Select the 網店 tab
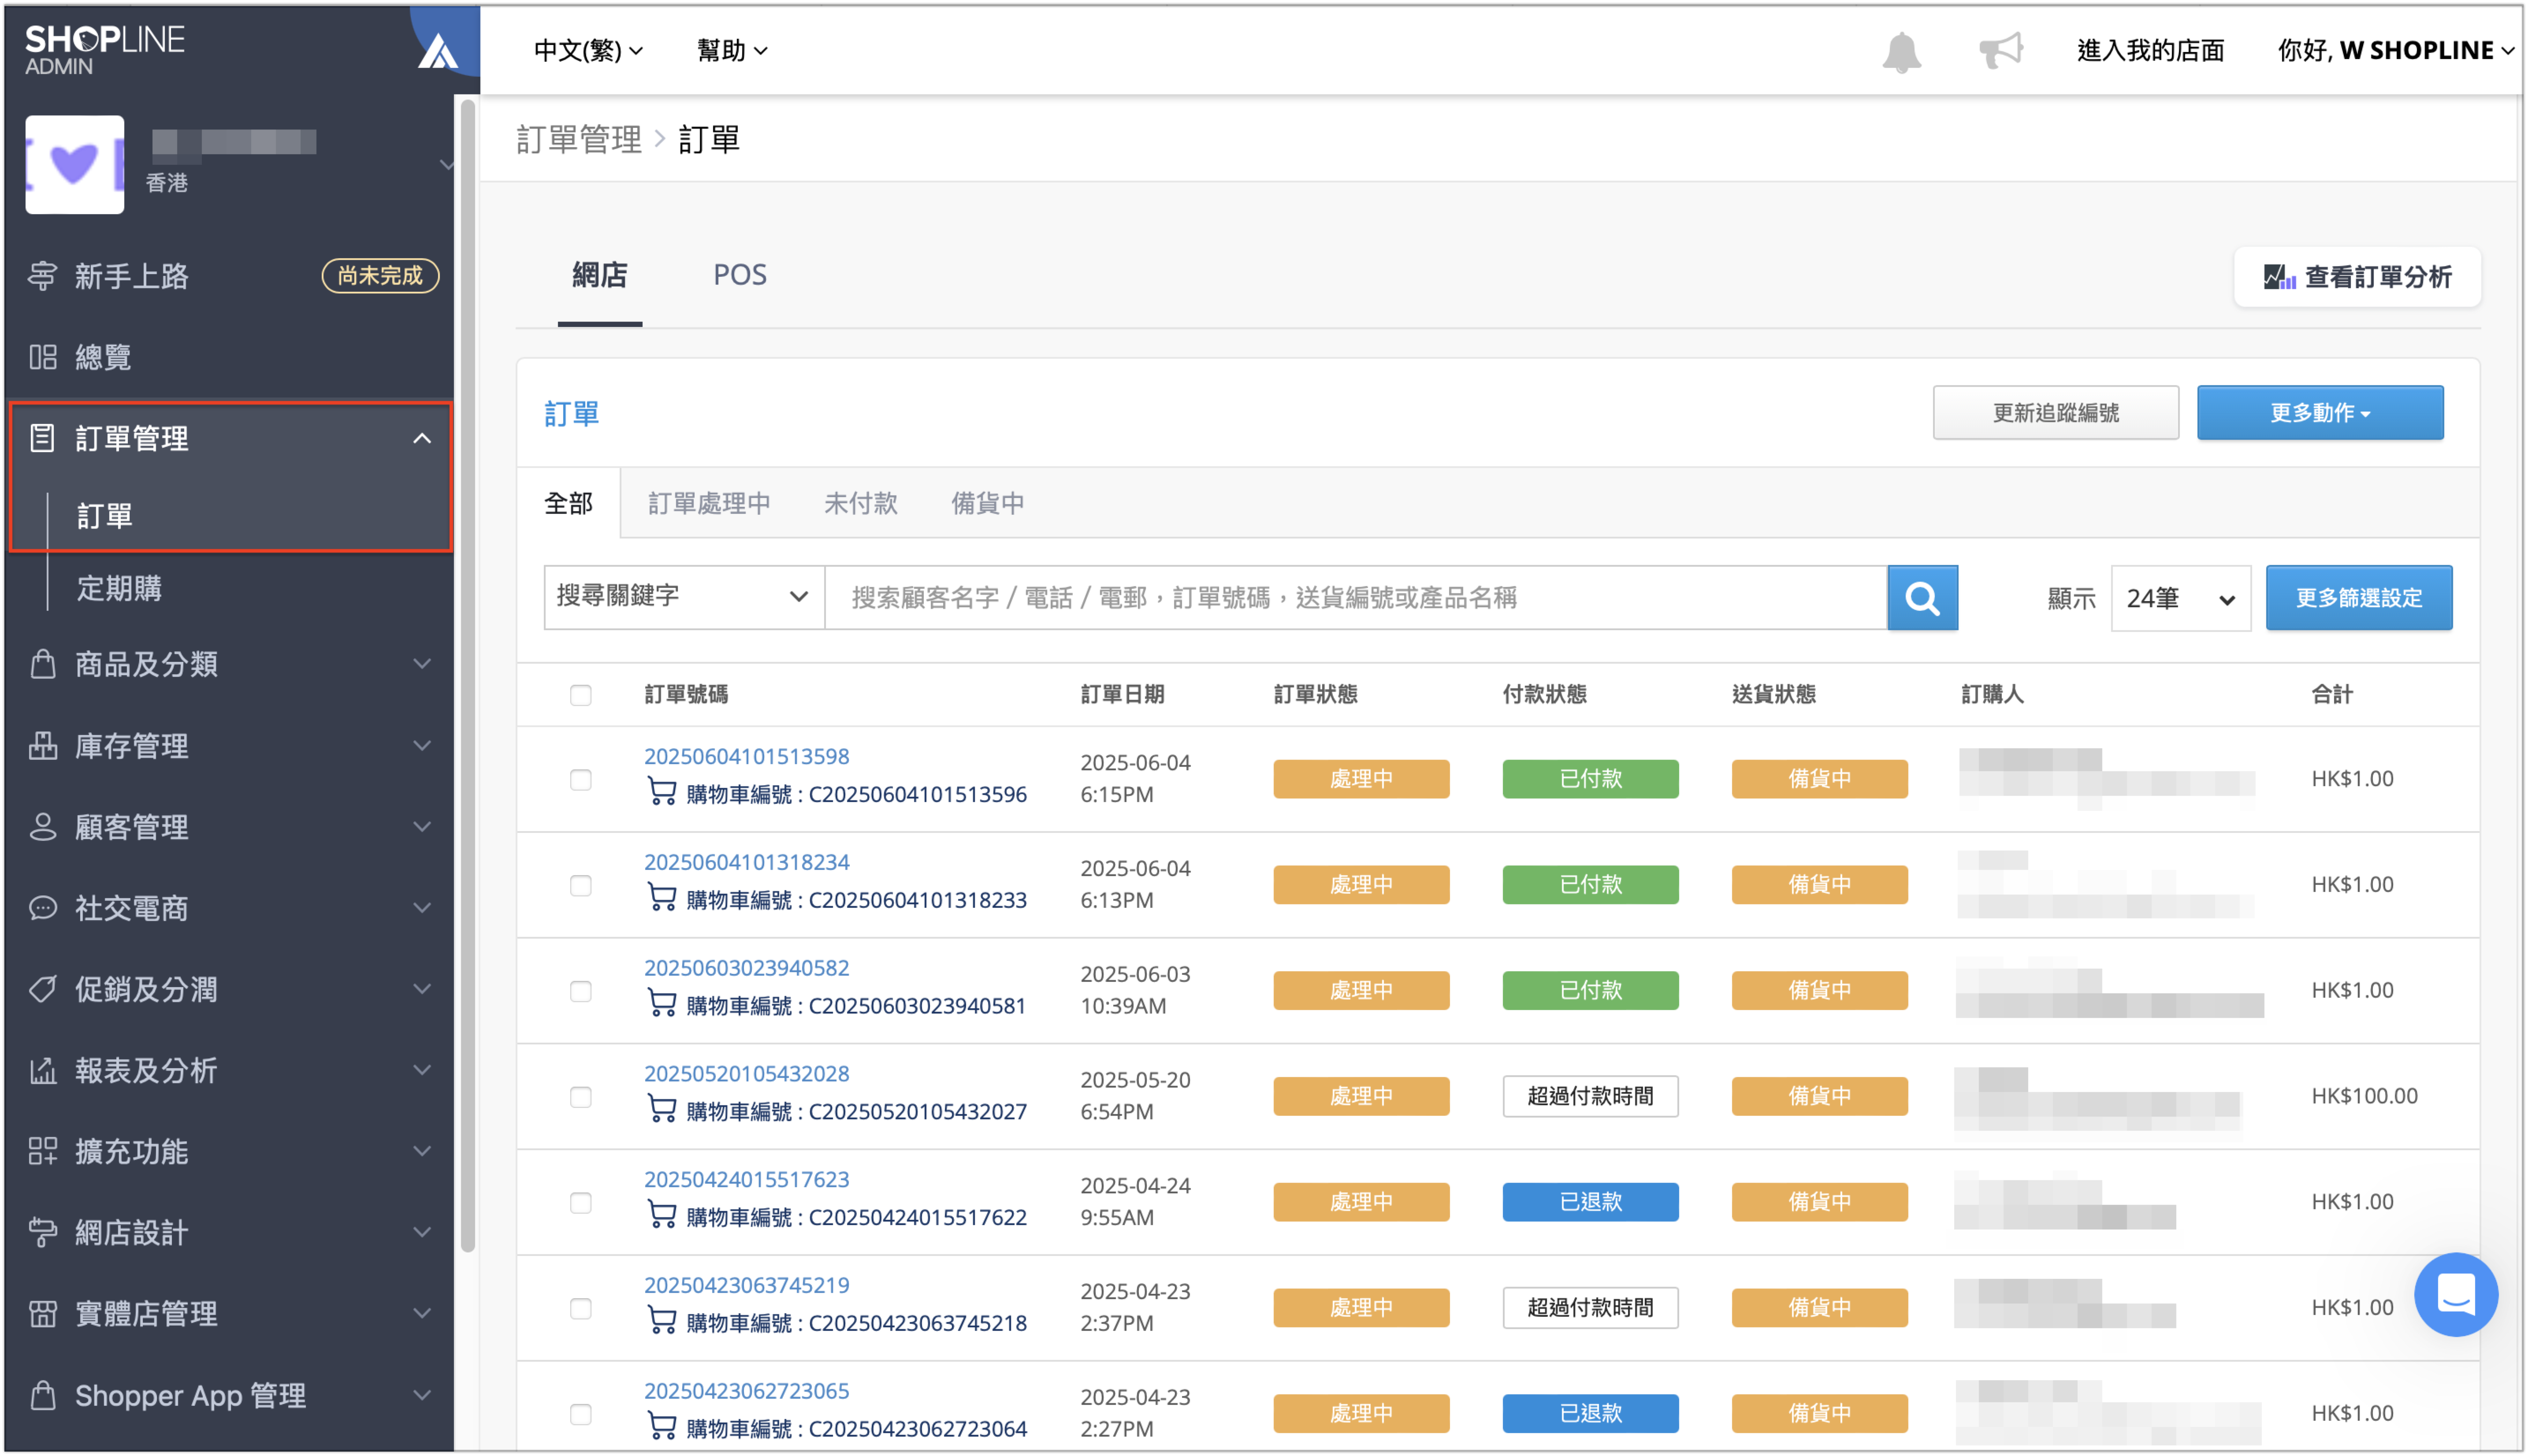2528x1456 pixels. tap(599, 275)
